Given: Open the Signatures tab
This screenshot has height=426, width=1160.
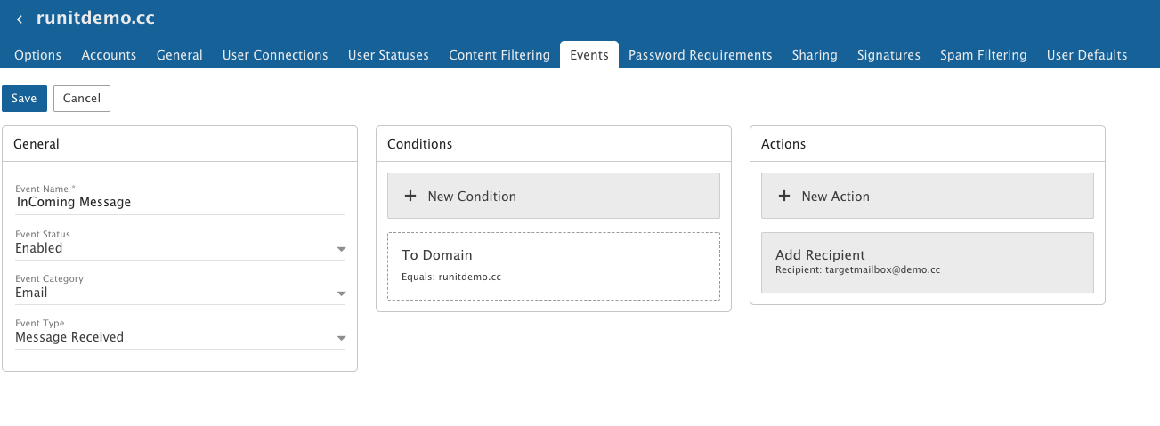Looking at the screenshot, I should point(888,55).
